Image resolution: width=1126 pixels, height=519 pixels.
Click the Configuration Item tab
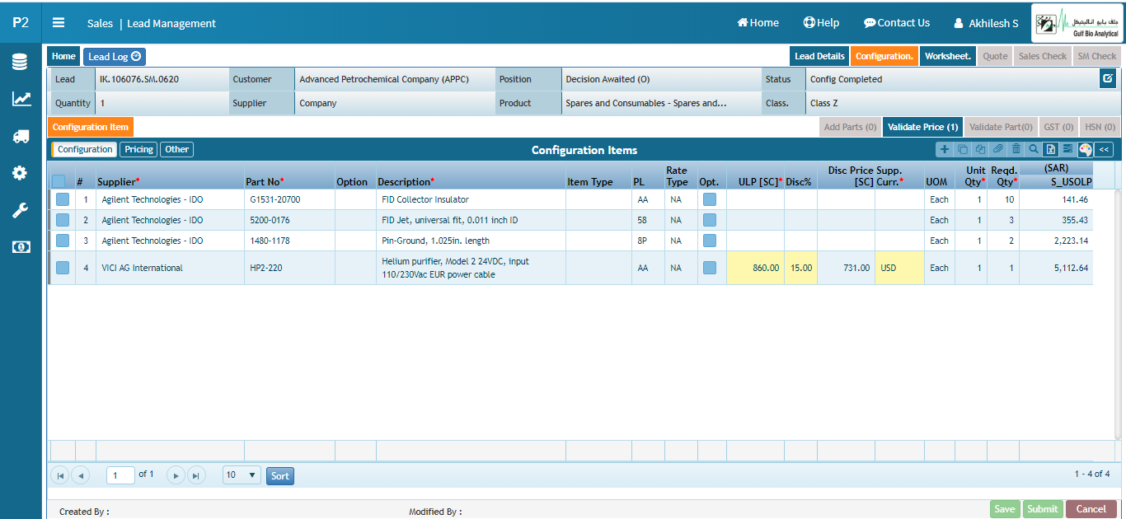click(91, 127)
